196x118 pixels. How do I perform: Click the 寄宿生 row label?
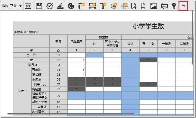point(40,89)
